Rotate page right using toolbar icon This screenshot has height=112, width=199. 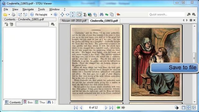tap(25, 15)
